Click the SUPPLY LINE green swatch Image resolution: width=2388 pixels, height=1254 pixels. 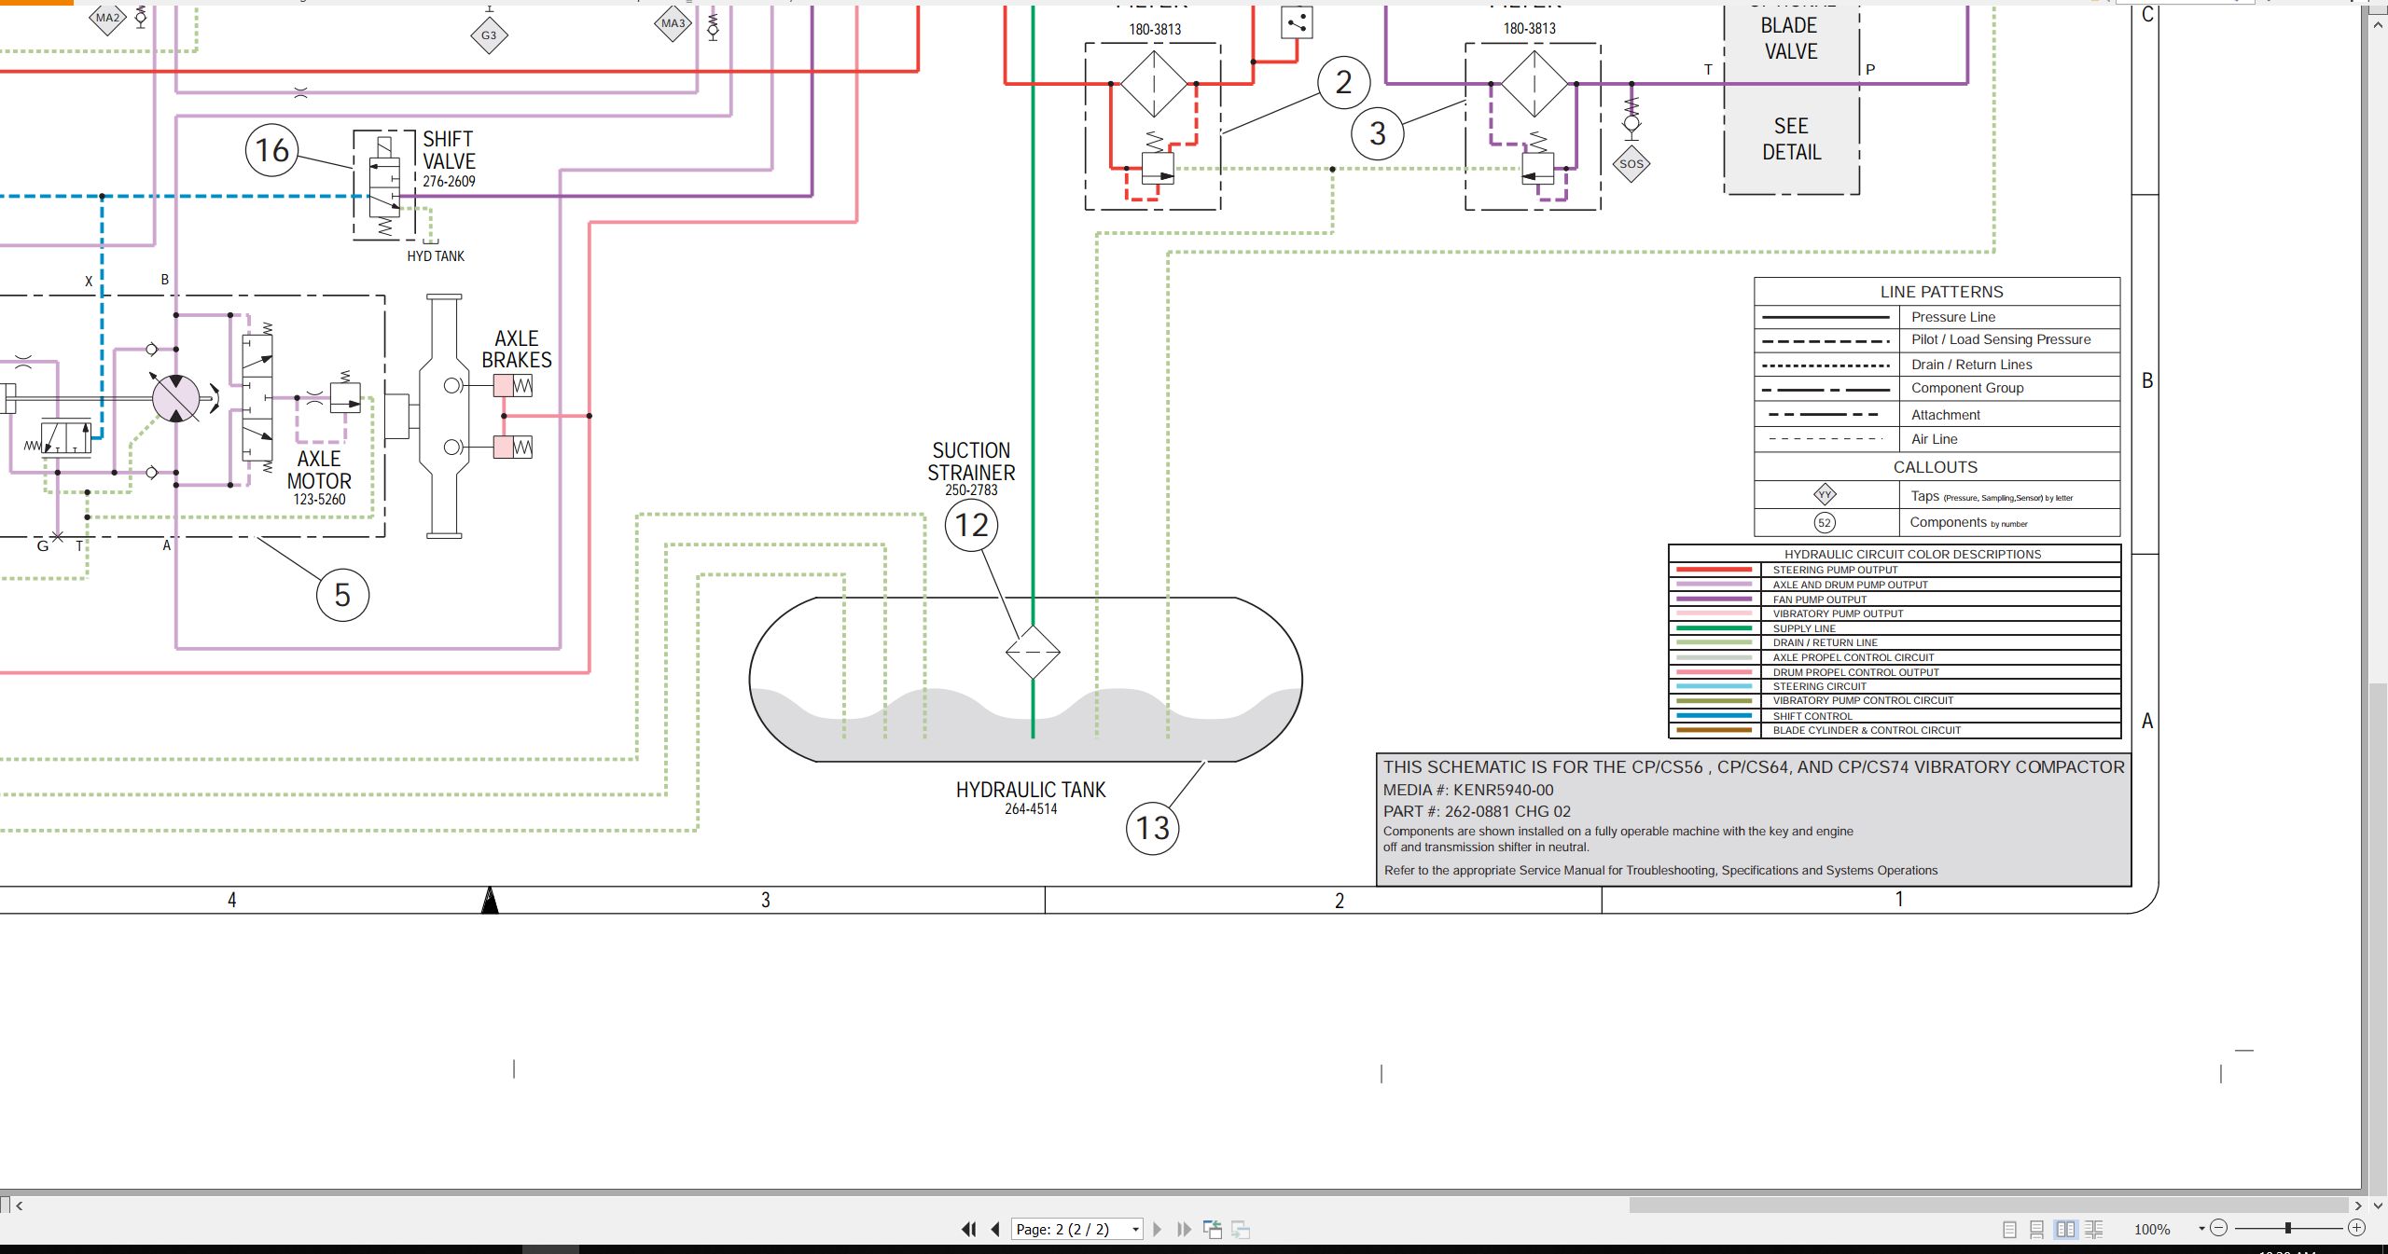click(x=1714, y=628)
